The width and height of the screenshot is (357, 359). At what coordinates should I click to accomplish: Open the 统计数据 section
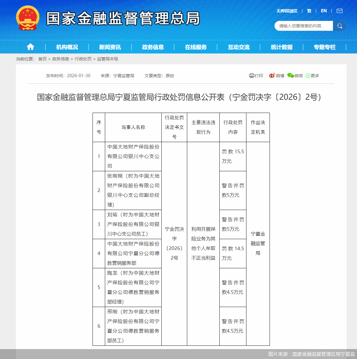[282, 47]
